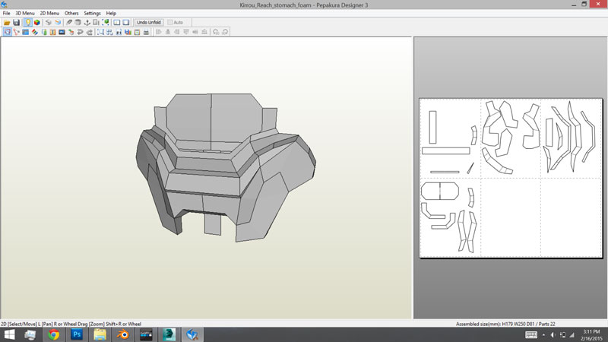Click the taskbar clock showing 3:11 PM
The height and width of the screenshot is (342, 608).
[x=591, y=335]
